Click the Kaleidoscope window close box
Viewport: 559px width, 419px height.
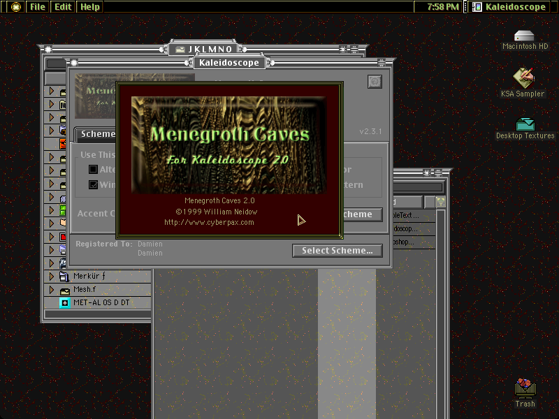74,63
